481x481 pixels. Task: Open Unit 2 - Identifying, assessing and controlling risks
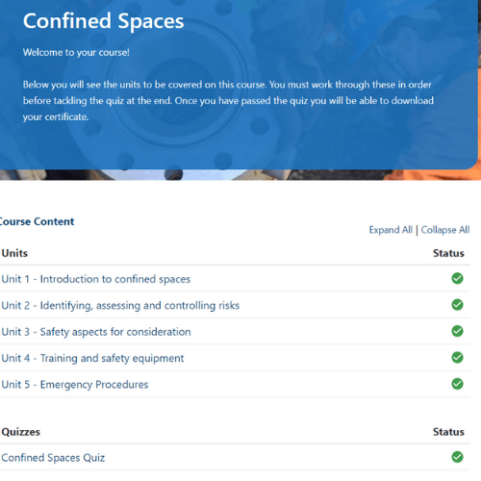click(x=120, y=306)
